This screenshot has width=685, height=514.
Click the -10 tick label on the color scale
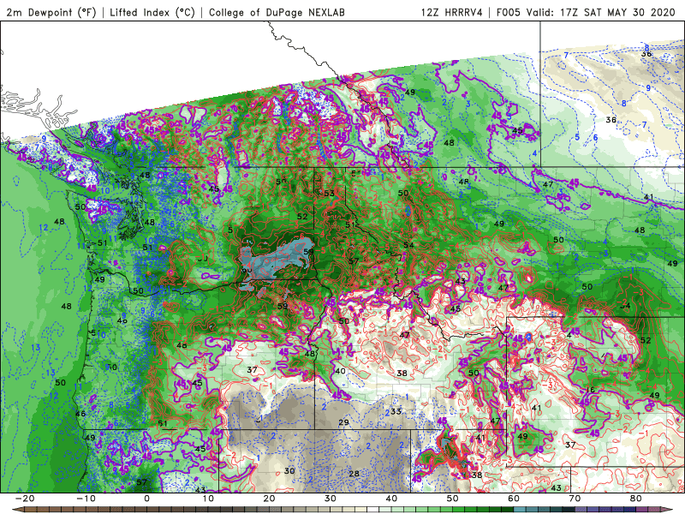click(x=86, y=499)
